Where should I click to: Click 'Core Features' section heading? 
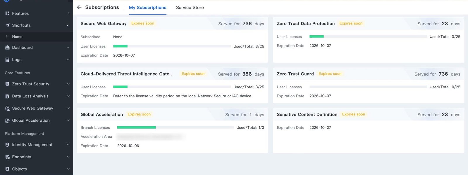coord(17,73)
